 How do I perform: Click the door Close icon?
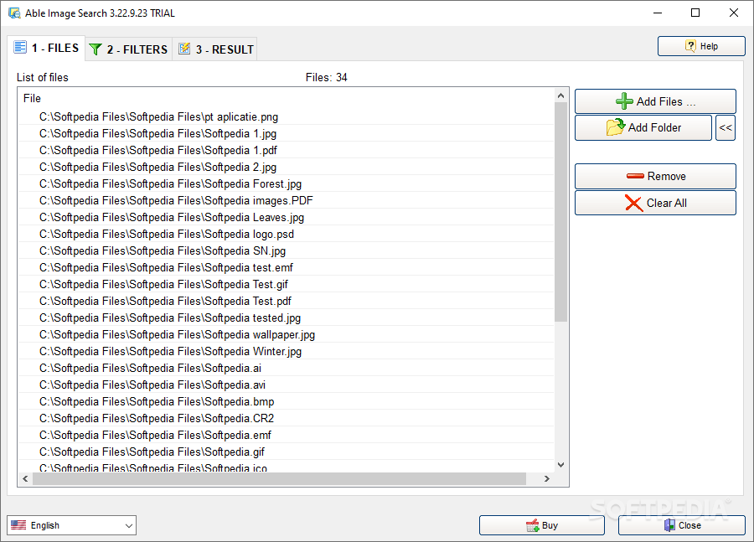tap(669, 525)
